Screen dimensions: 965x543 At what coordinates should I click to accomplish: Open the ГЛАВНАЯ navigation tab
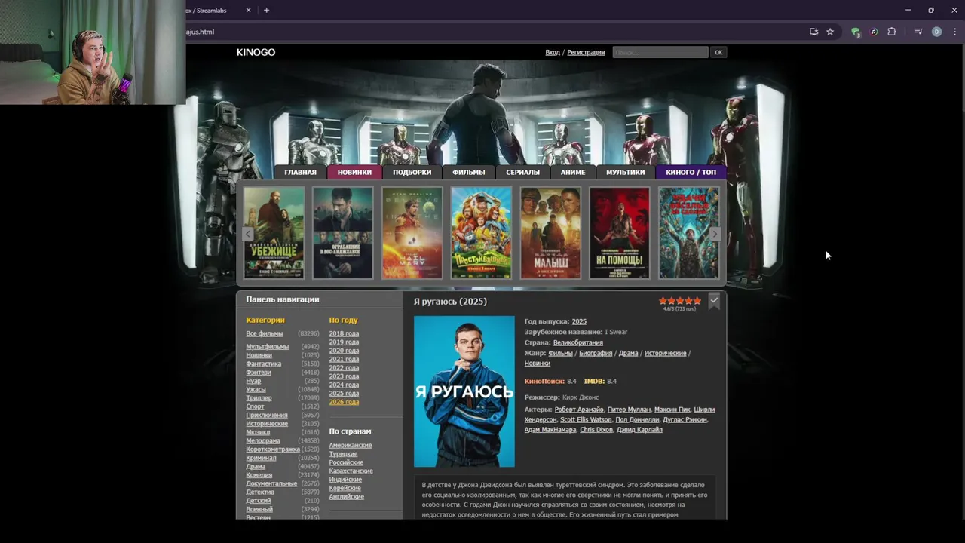pos(300,173)
